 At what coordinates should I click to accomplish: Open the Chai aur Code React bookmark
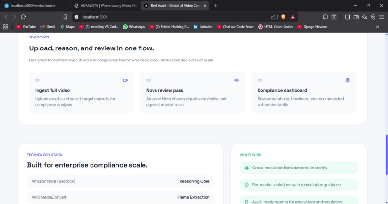point(235,27)
